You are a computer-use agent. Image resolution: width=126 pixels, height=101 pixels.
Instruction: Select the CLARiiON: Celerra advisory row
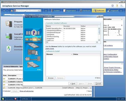[x=13, y=82]
